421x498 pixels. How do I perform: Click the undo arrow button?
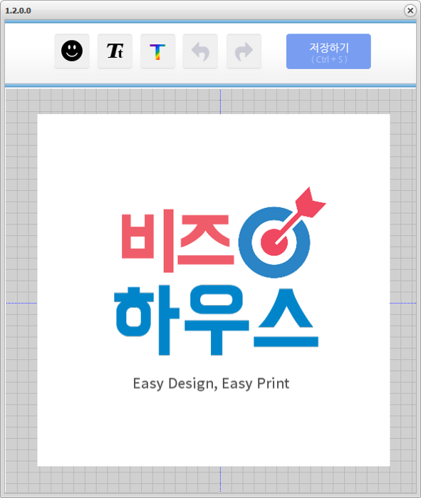click(x=200, y=51)
